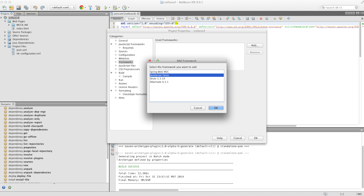364x196 pixels.
Task: Click the New Project toolbar icon
Action: click(x=12, y=7)
